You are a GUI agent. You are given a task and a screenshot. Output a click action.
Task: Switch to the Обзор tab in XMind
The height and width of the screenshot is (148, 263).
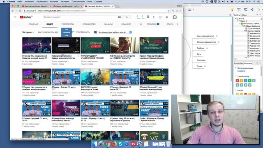244,15
